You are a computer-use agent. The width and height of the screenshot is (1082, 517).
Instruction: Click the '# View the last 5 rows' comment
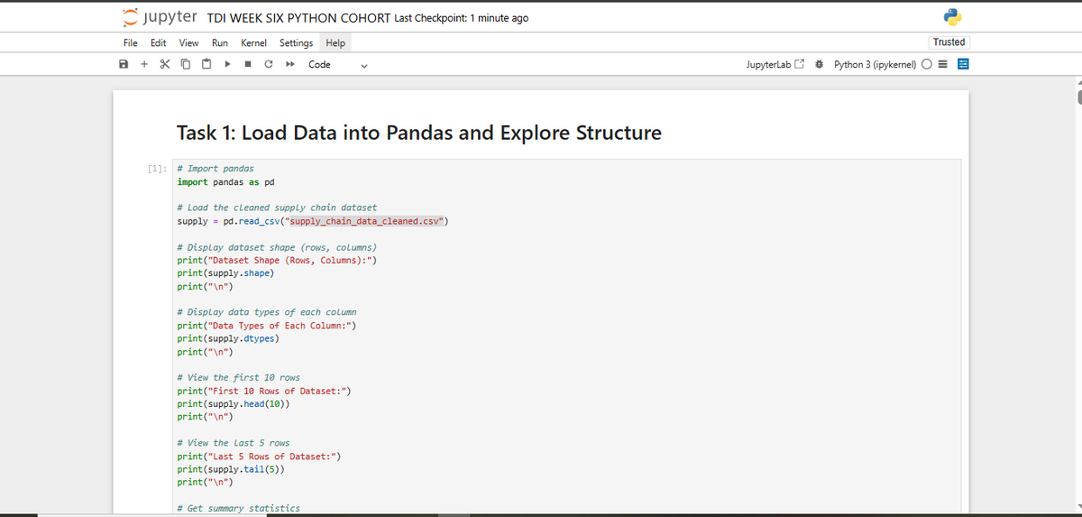point(234,443)
